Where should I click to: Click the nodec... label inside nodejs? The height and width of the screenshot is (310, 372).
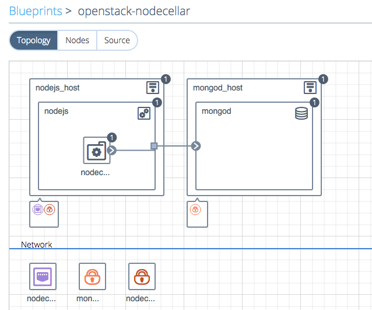pyautogui.click(x=95, y=172)
